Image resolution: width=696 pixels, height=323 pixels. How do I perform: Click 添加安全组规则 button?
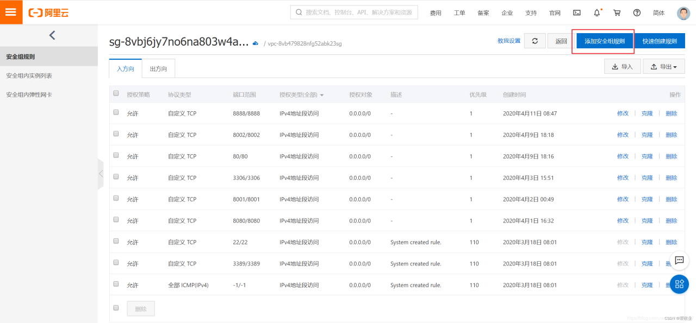[x=604, y=41]
